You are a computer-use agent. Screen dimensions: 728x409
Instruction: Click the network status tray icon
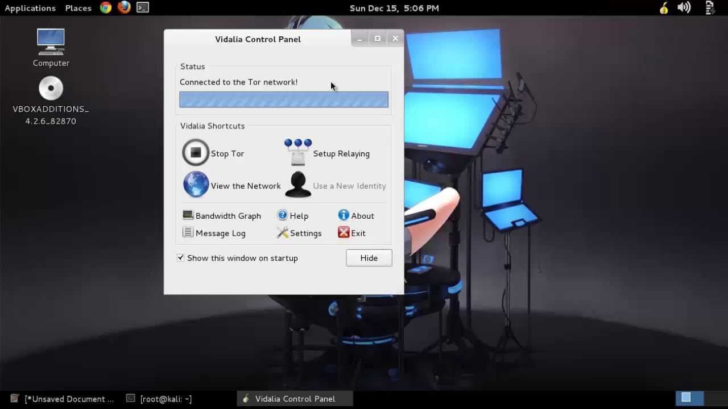coord(710,7)
